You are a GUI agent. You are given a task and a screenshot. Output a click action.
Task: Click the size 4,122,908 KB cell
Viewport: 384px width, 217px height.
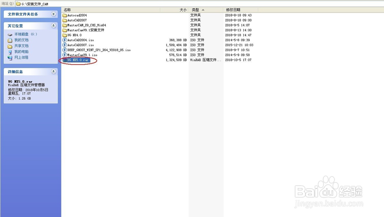[176, 50]
